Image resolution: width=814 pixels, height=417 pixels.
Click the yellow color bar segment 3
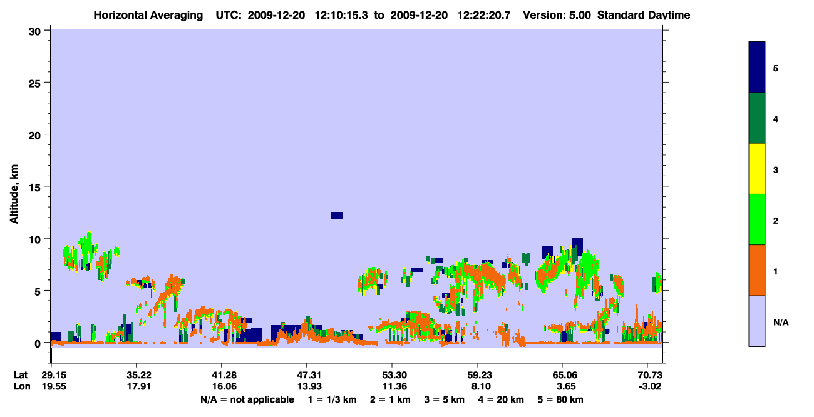click(757, 169)
